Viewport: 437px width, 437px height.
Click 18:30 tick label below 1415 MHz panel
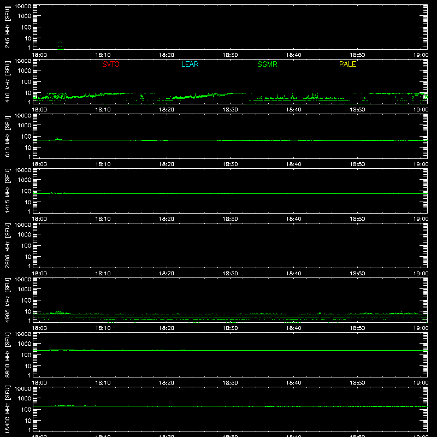230,219
